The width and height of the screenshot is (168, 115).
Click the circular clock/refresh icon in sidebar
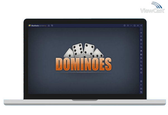[141, 72]
